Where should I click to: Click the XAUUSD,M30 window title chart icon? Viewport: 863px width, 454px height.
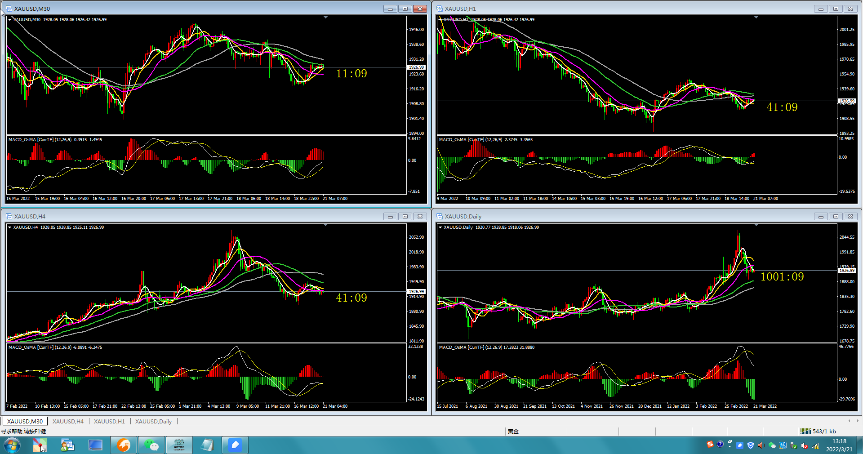click(x=9, y=9)
